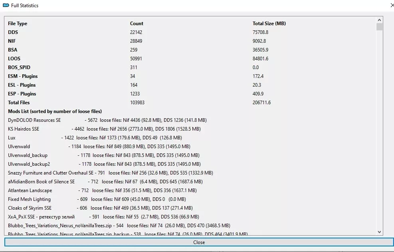Select the Ulvenwald_backup2 entry
This screenshot has width=394, height=252.
coord(104,164)
